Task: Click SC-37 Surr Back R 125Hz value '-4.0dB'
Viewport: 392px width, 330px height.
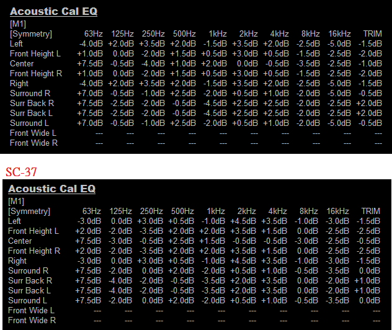Action: [120, 281]
